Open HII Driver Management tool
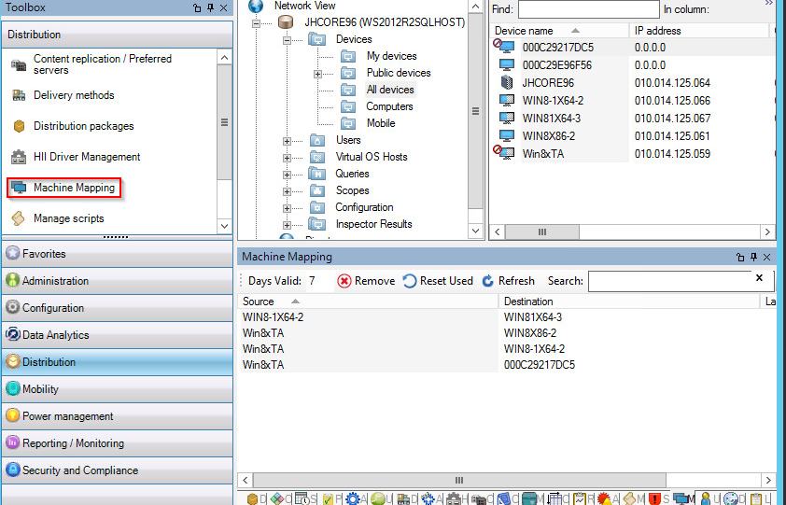This screenshot has height=505, width=786. coord(86,157)
